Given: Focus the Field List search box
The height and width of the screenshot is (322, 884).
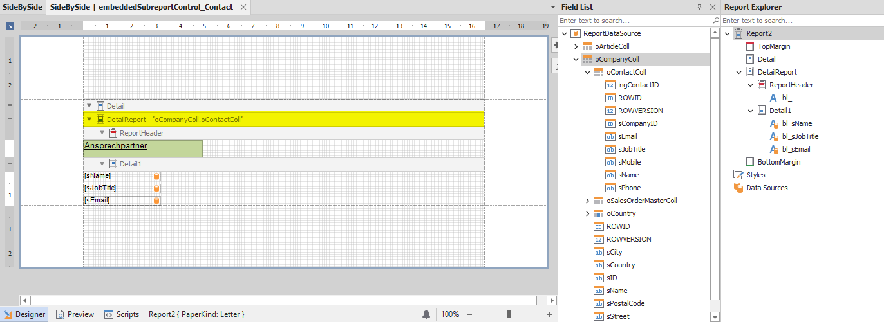Looking at the screenshot, I should pyautogui.click(x=635, y=21).
